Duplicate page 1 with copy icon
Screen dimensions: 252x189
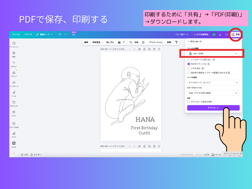pyautogui.click(x=149, y=49)
